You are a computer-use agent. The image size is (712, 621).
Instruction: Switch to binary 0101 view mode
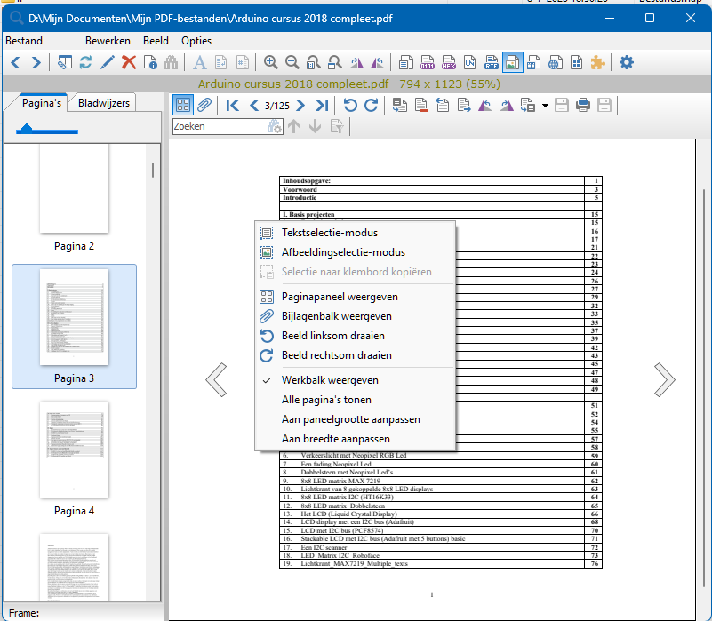428,63
